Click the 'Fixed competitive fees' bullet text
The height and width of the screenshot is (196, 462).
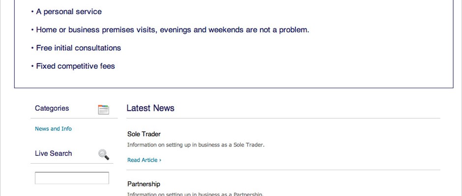(75, 66)
